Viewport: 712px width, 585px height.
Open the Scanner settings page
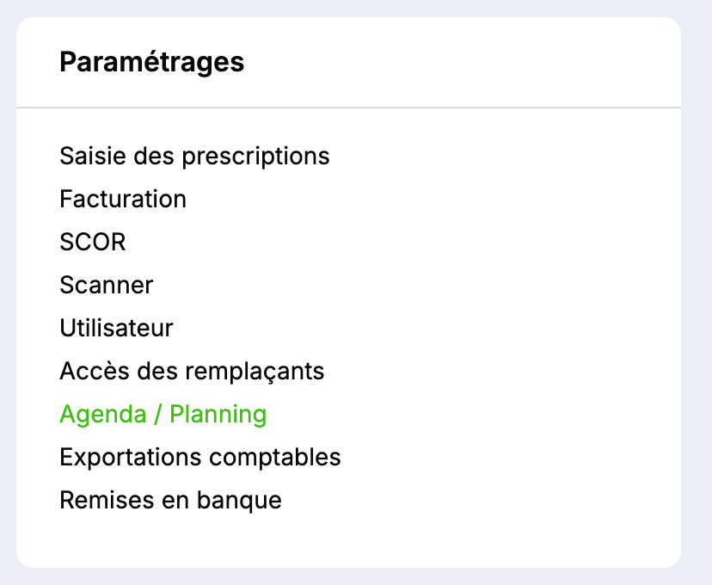pos(107,286)
